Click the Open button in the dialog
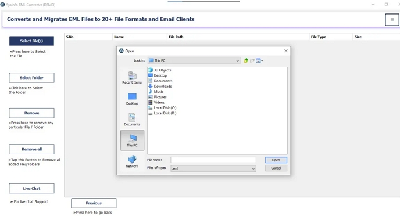Viewport: 400px width, 216px height. coord(276,160)
